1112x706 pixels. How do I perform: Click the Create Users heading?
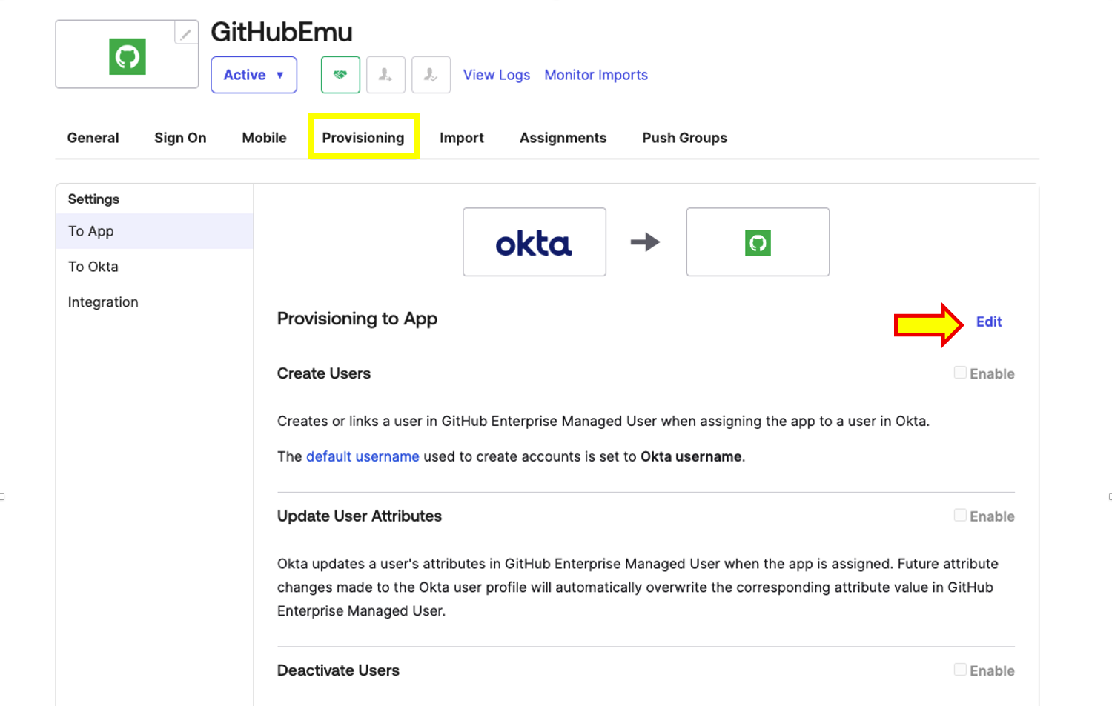(324, 373)
